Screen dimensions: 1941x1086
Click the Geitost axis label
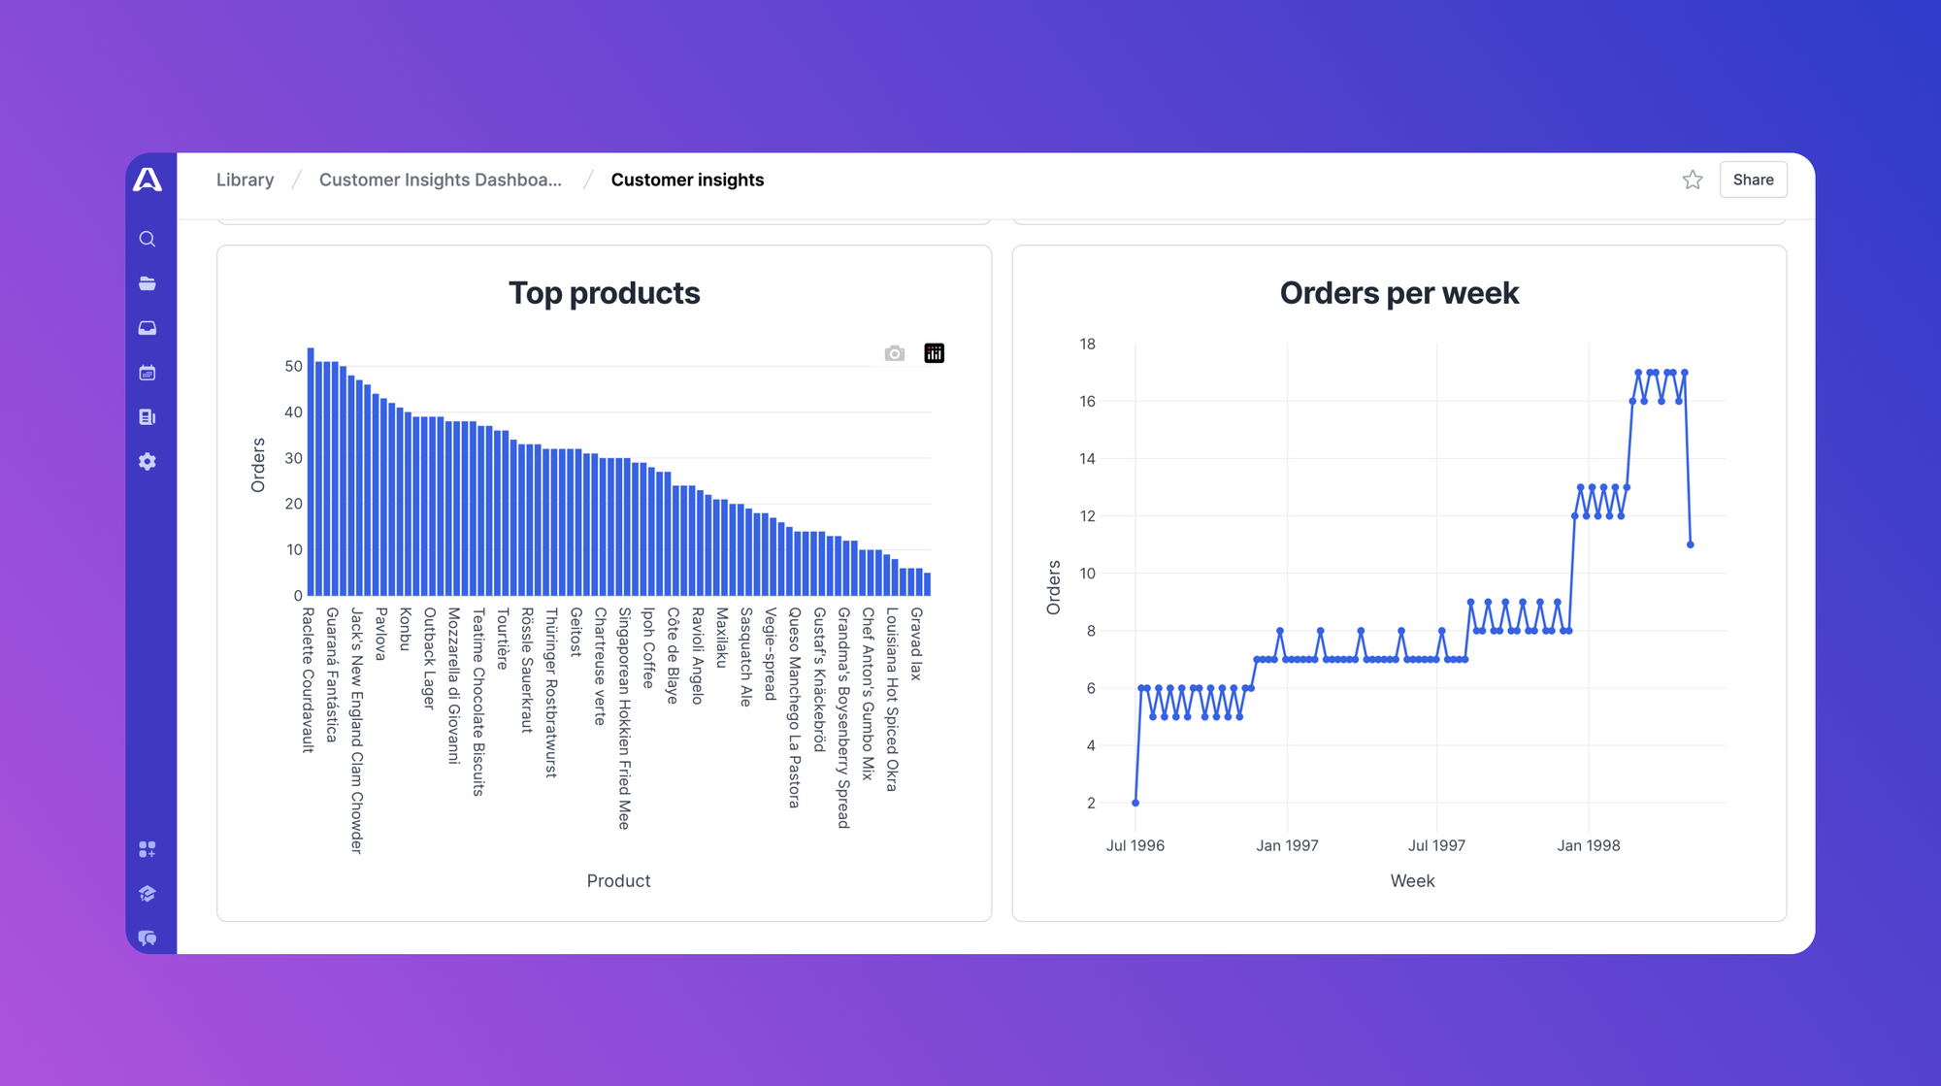click(x=576, y=633)
